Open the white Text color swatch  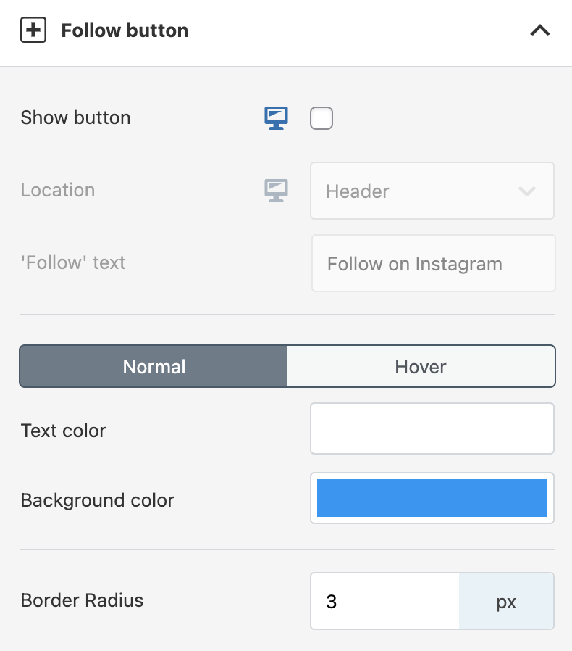[432, 428]
